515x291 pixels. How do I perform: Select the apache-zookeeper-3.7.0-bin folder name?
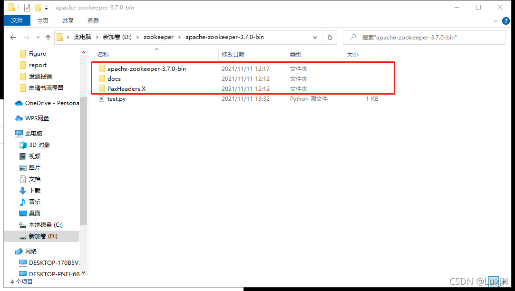pyautogui.click(x=146, y=68)
